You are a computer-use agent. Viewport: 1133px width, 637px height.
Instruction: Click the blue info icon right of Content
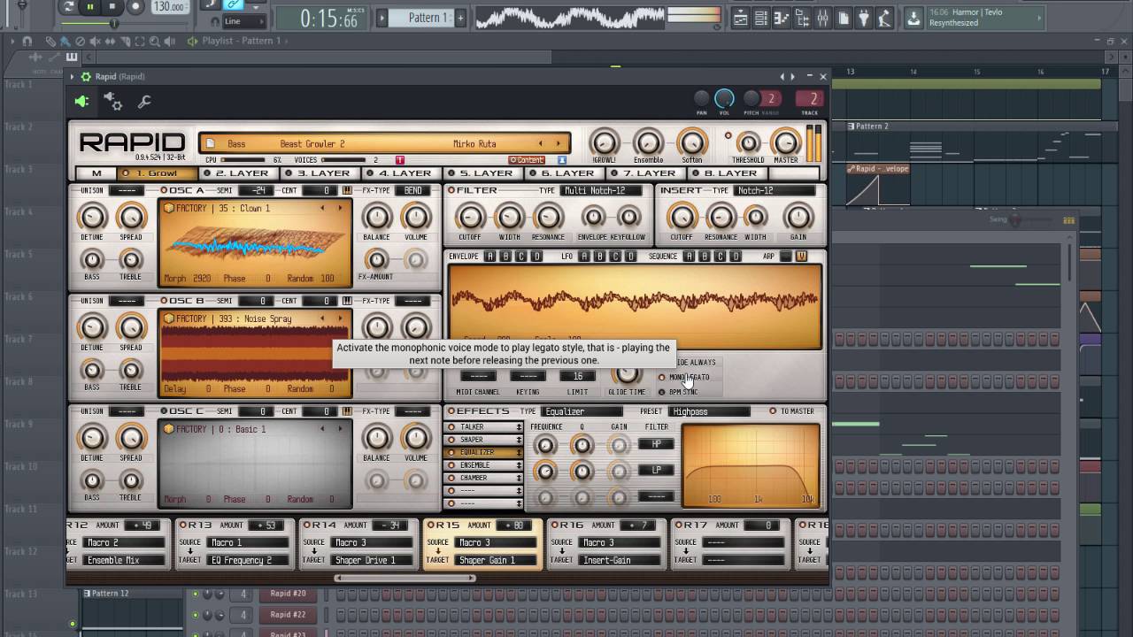[562, 160]
